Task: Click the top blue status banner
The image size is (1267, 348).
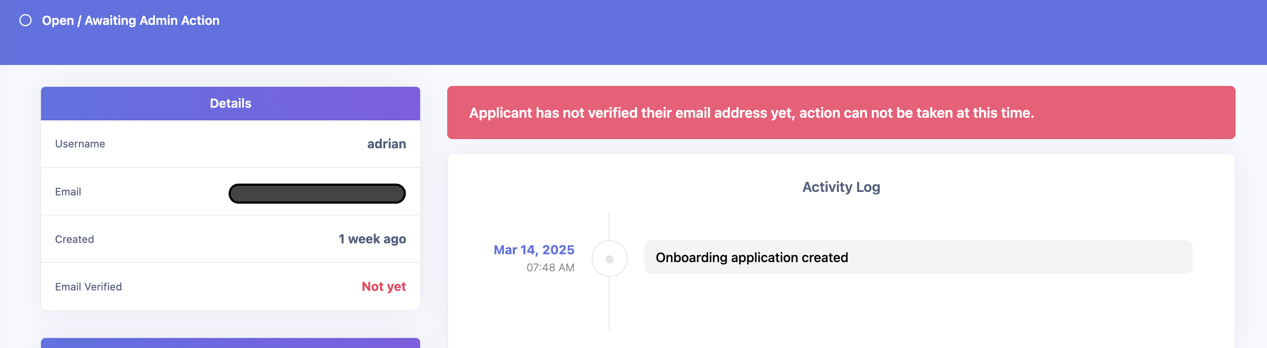Action: tap(633, 32)
